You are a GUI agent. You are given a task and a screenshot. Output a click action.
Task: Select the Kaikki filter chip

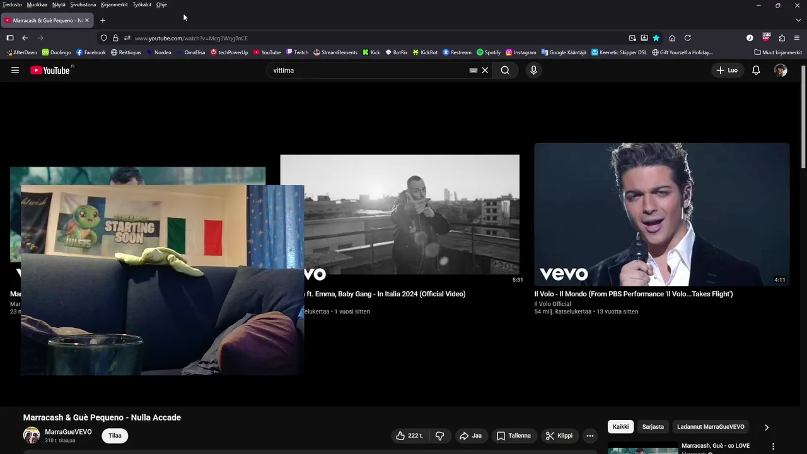click(620, 427)
